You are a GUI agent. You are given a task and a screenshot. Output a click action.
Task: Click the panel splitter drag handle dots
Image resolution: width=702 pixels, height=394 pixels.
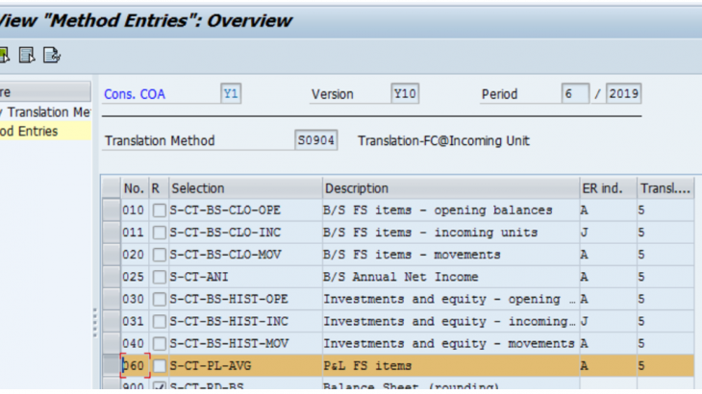click(95, 322)
